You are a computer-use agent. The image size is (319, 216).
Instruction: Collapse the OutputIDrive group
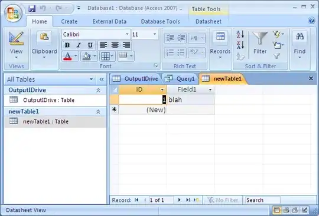coord(98,90)
